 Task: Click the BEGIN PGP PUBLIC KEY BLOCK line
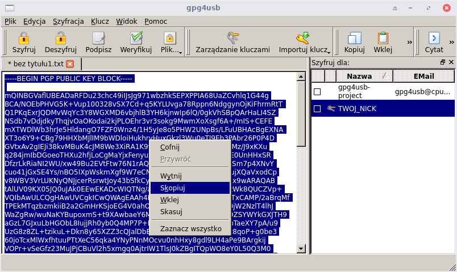68,79
